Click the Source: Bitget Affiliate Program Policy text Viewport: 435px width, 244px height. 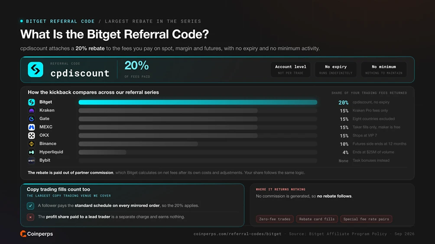(x=338, y=234)
